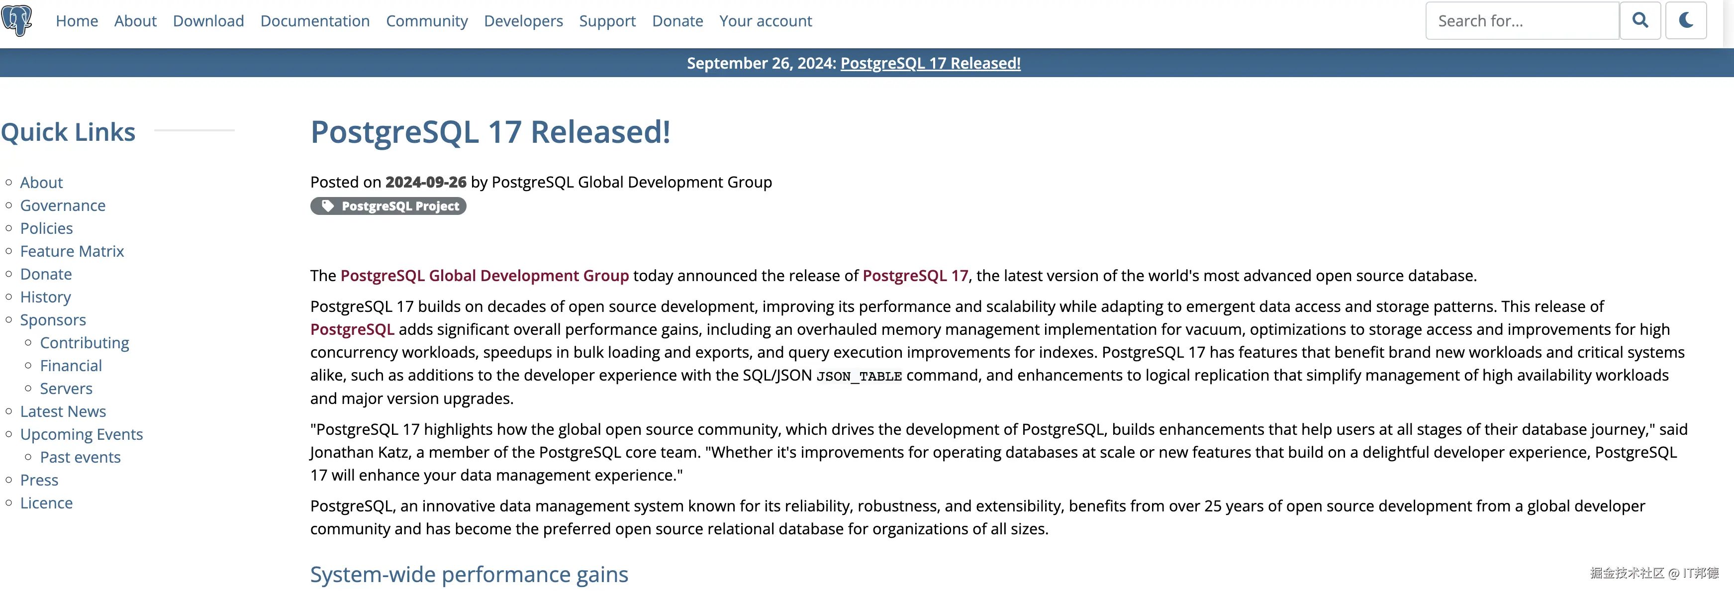Click the PostgreSQL elephant logo
The image size is (1734, 595).
point(17,20)
